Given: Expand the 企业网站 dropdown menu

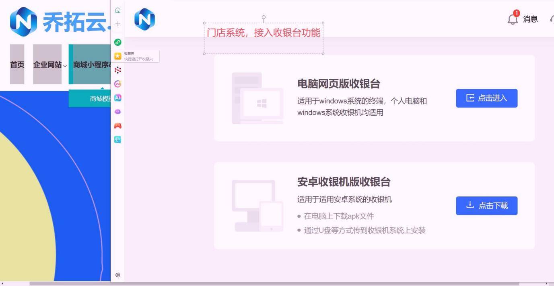Looking at the screenshot, I should [50, 65].
